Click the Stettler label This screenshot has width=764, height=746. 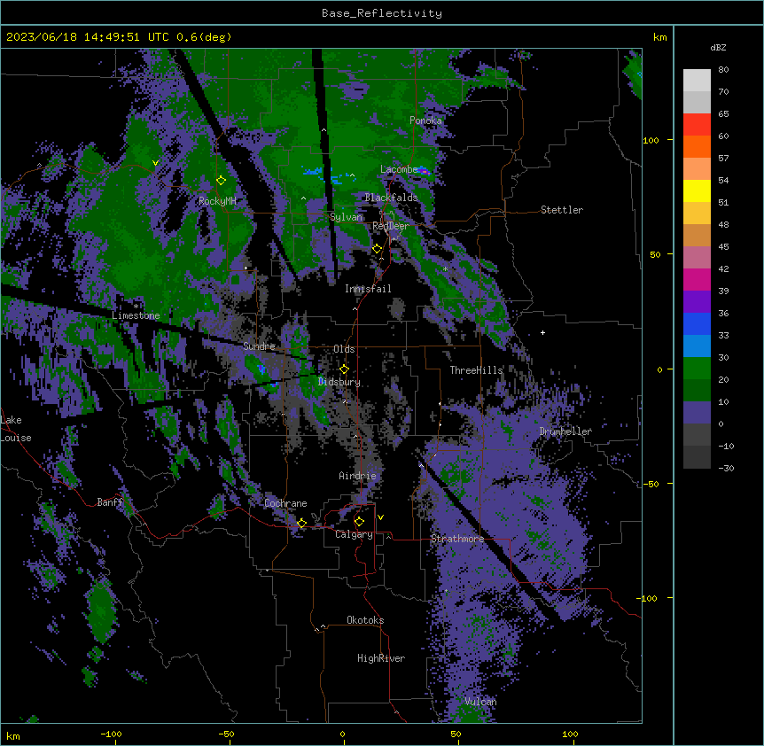562,210
